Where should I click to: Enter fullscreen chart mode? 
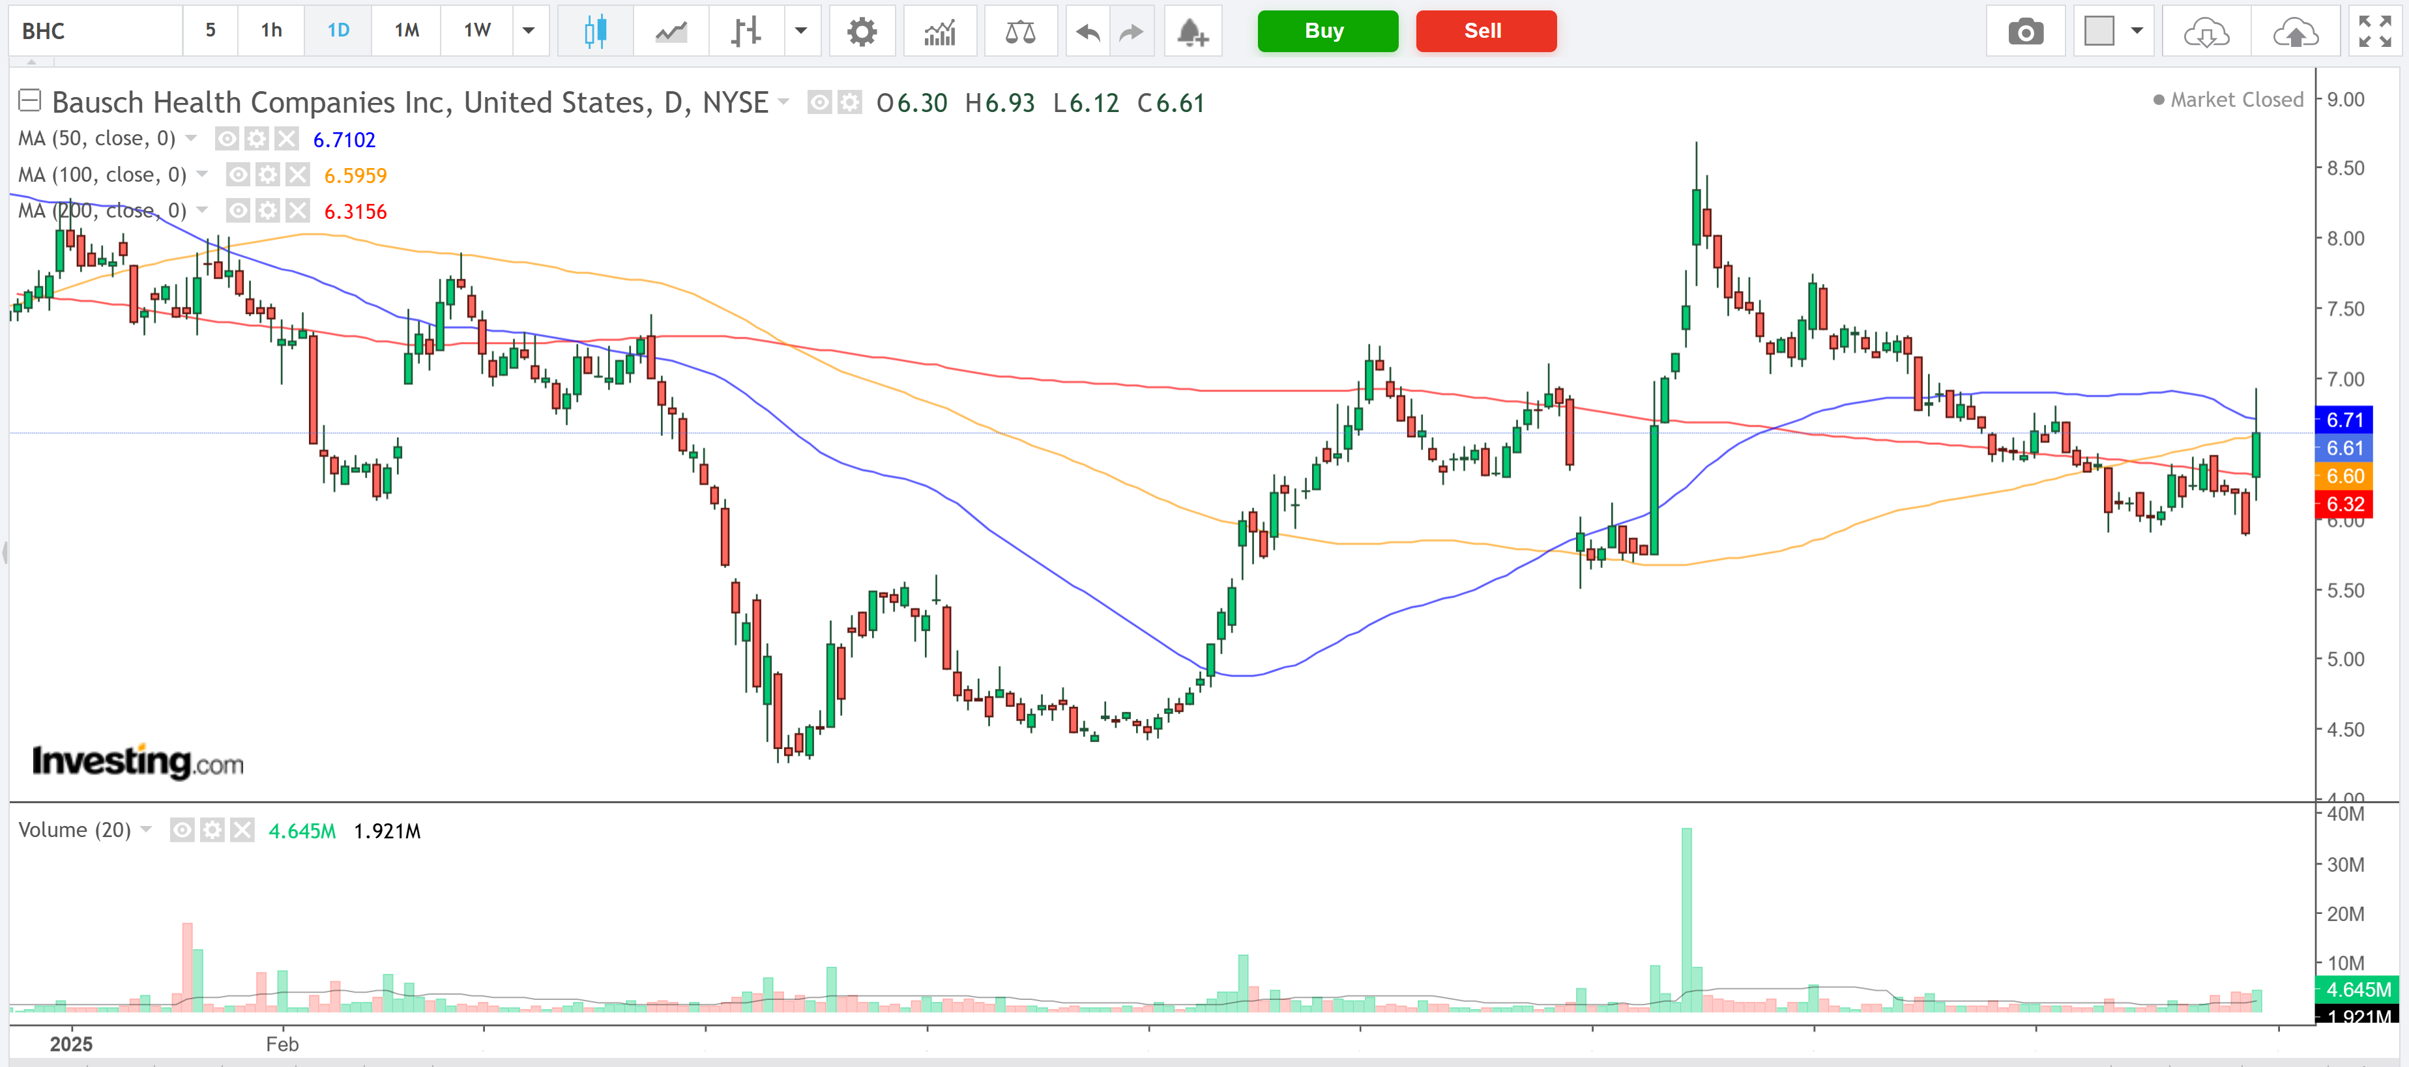[2375, 31]
